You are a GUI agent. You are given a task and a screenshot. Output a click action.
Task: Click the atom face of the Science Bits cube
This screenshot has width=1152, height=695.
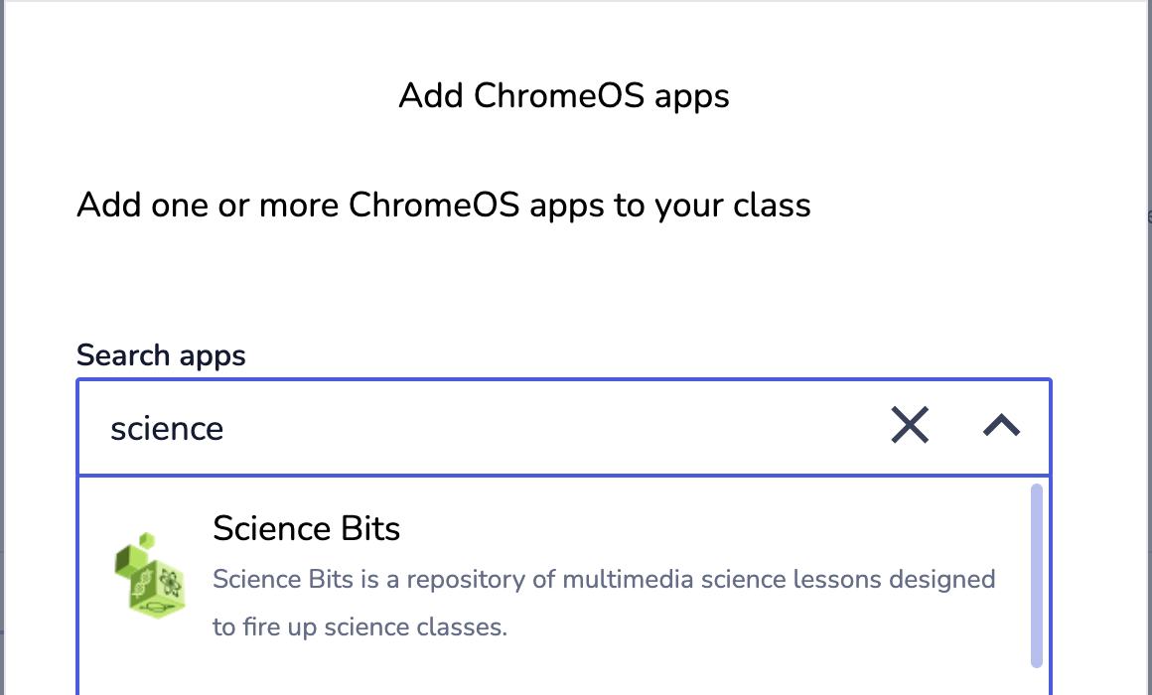click(x=171, y=583)
